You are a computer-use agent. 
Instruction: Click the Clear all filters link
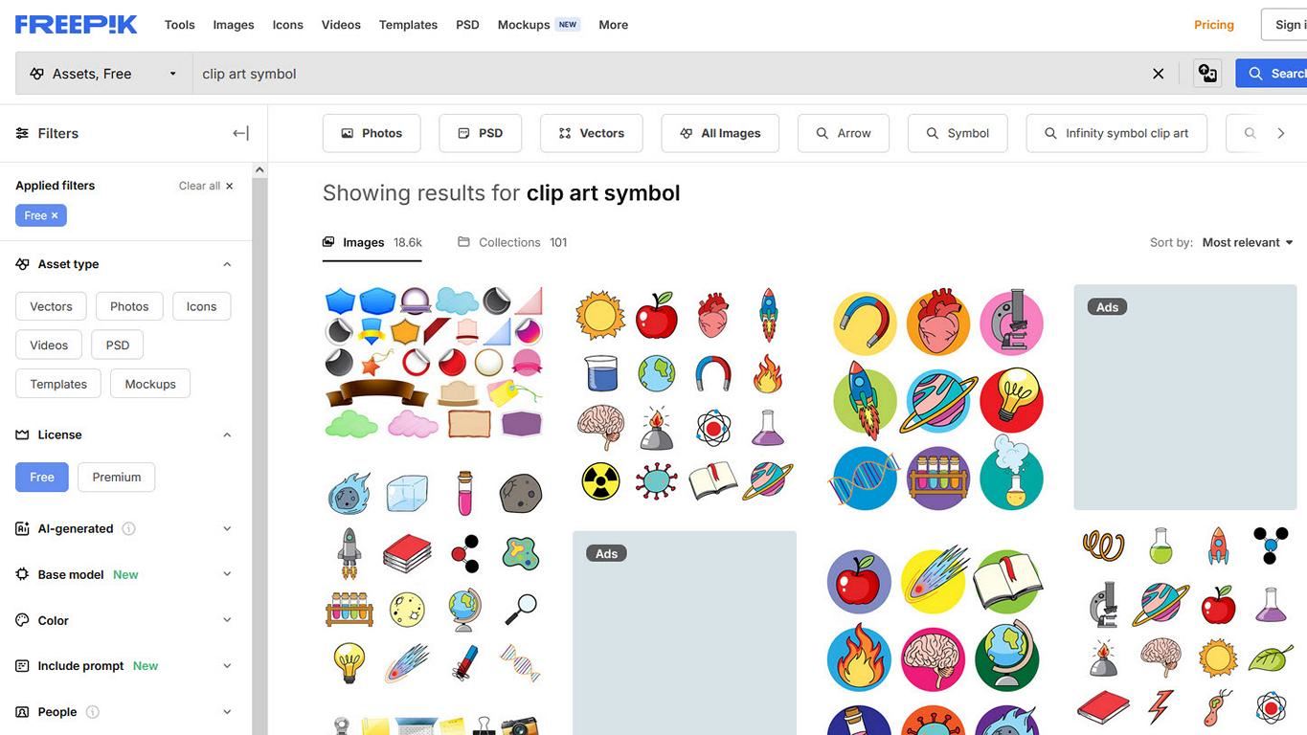pos(206,186)
